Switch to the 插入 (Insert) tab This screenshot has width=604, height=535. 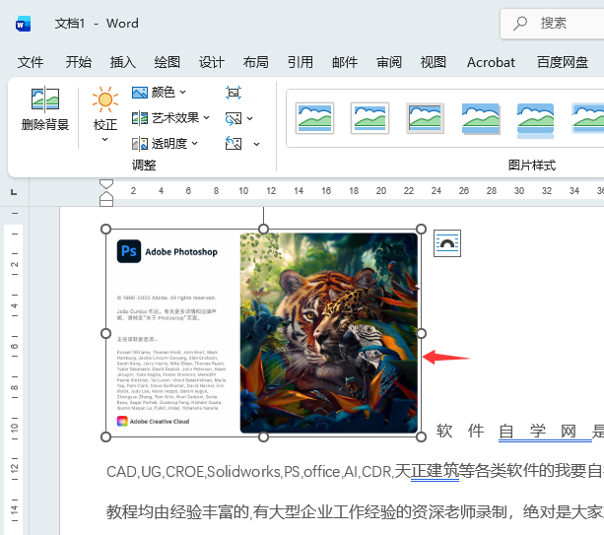pos(123,62)
